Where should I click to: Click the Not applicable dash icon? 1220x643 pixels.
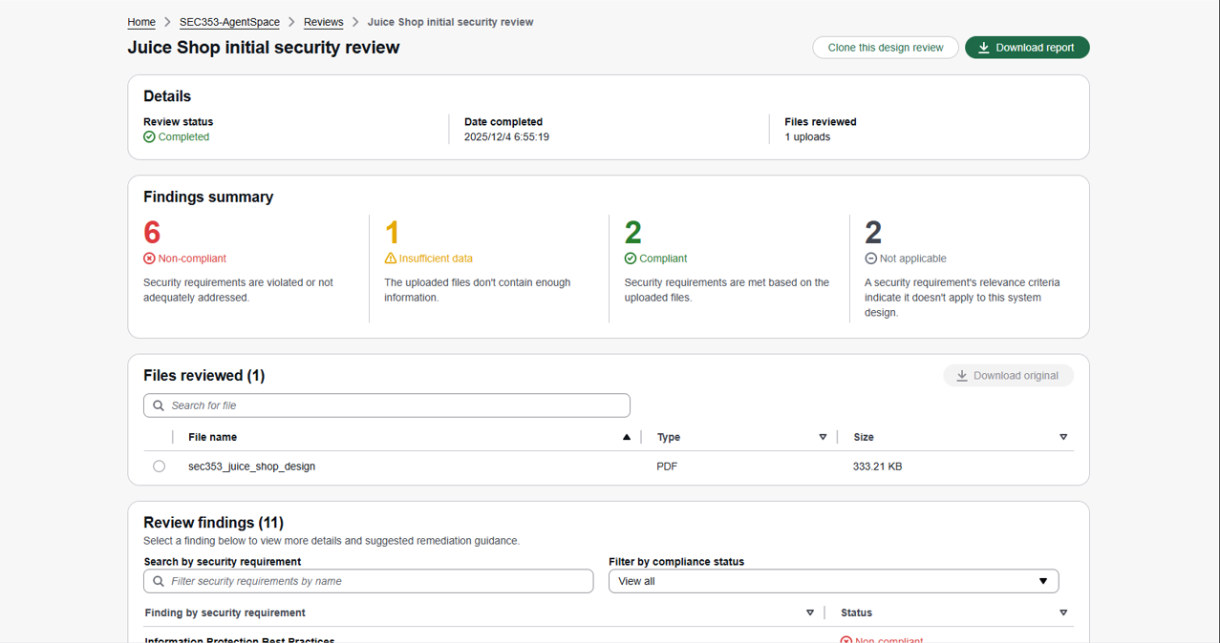pyautogui.click(x=870, y=259)
